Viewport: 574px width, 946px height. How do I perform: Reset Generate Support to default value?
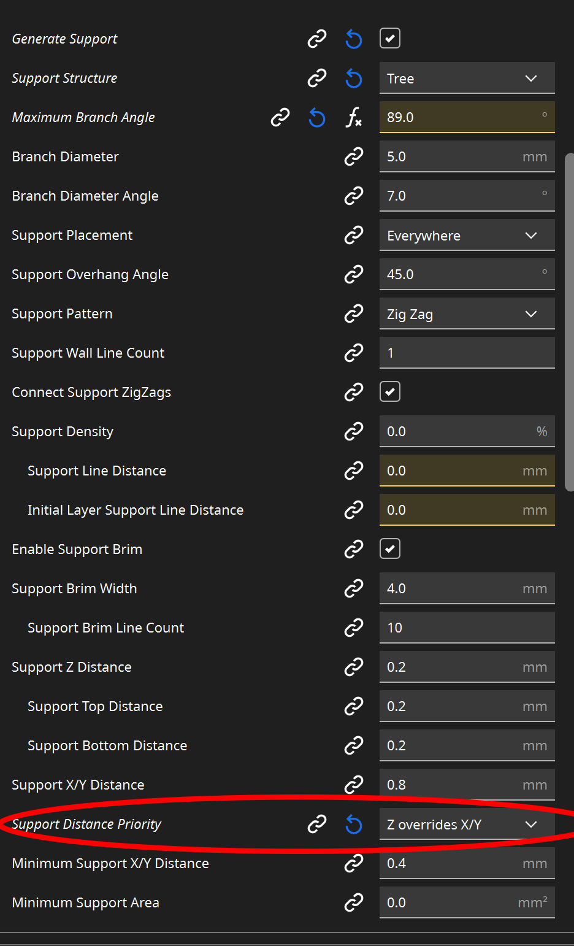[x=354, y=39]
